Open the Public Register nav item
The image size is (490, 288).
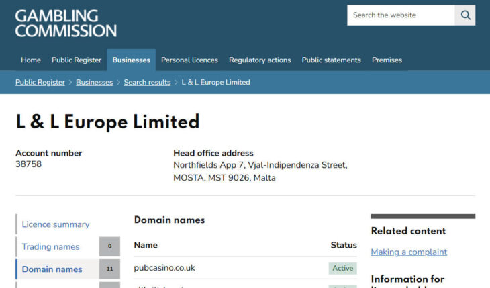pos(77,60)
